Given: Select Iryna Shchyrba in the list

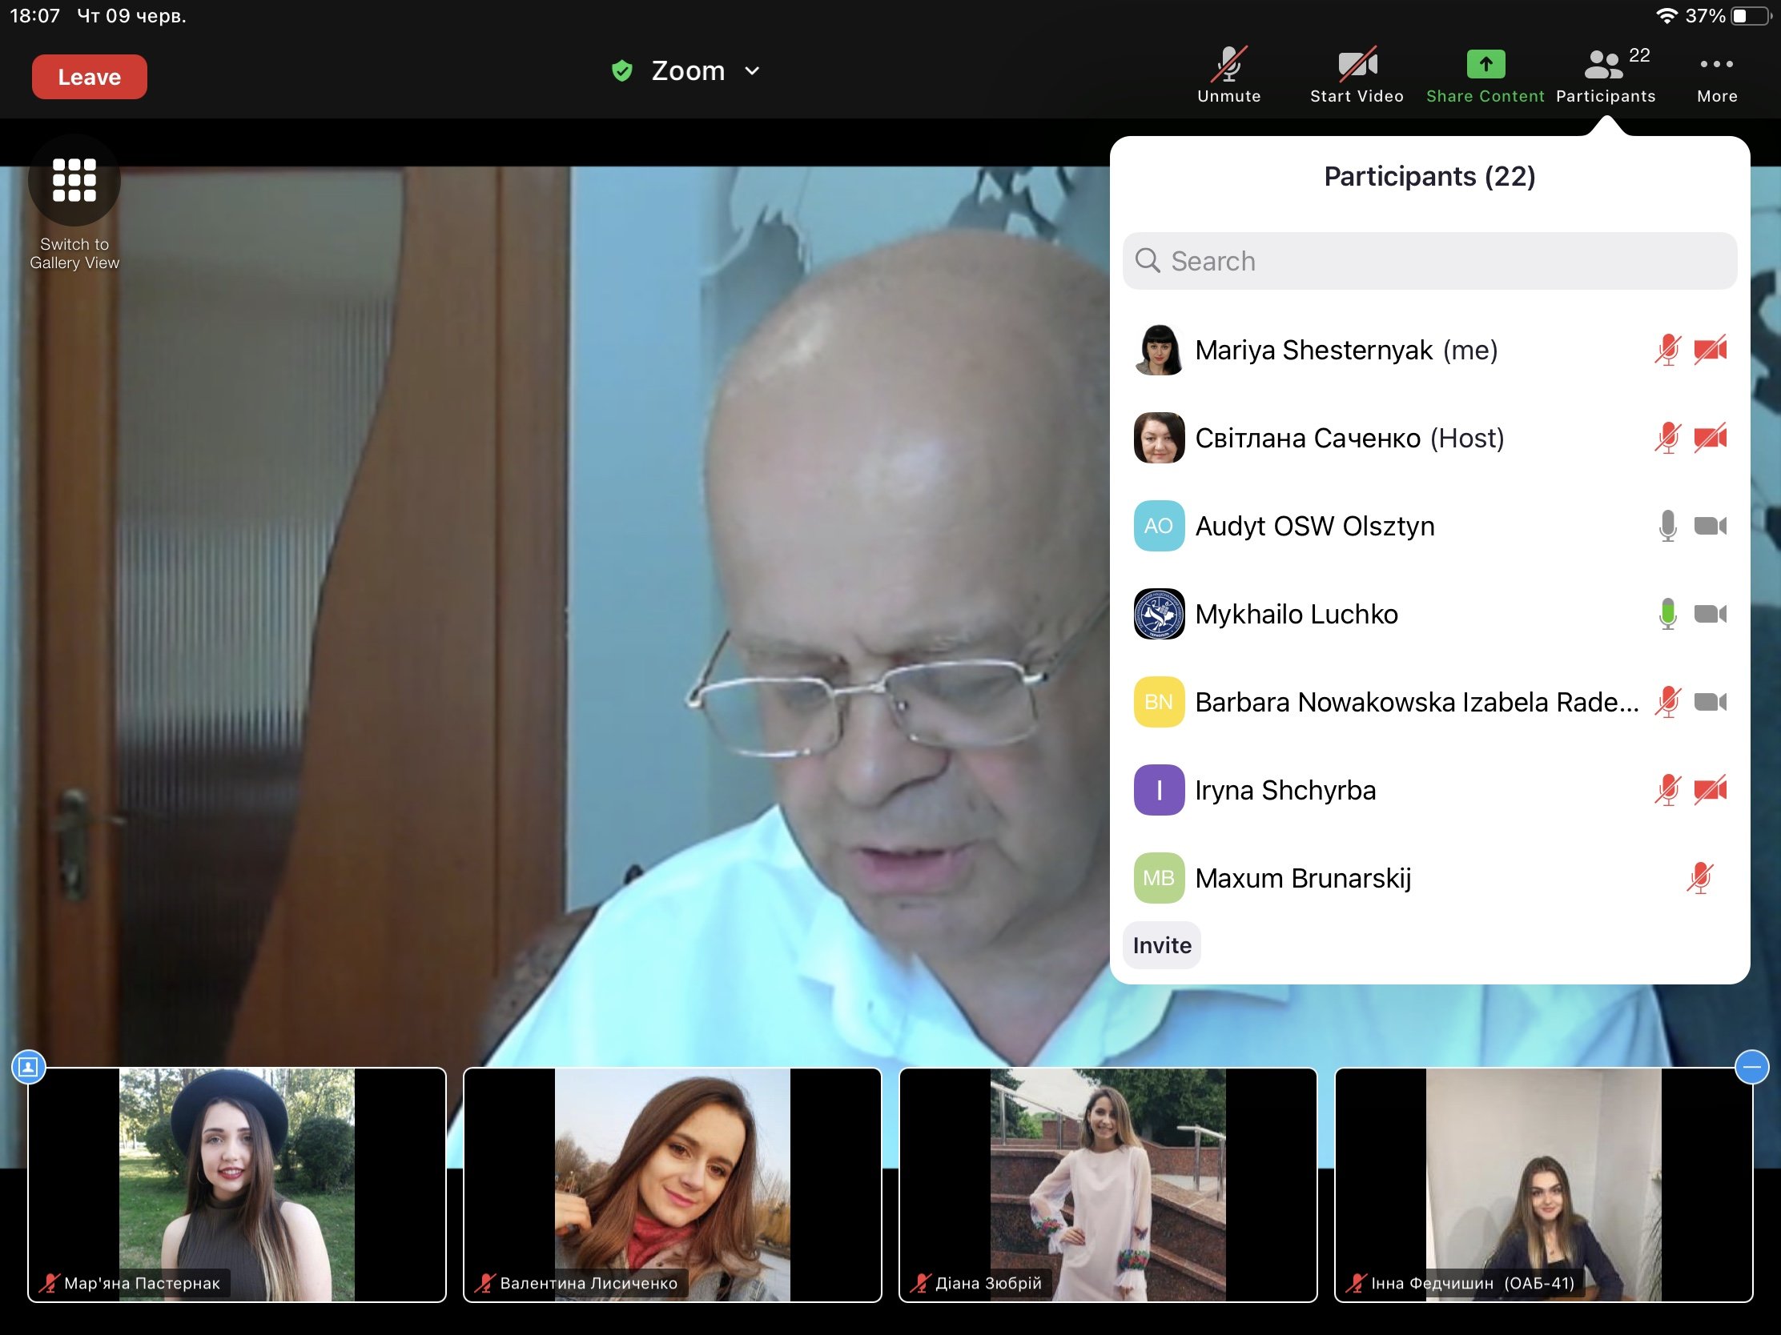Looking at the screenshot, I should coord(1429,790).
